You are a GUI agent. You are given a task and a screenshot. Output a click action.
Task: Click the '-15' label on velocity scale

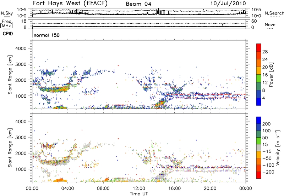click(x=268, y=151)
